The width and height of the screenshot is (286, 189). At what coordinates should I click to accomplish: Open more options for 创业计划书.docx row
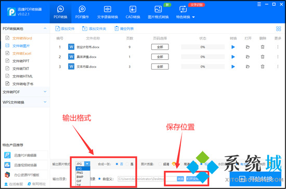coord(278,47)
